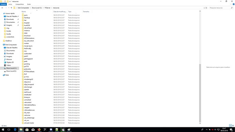Click the Back navigation arrow
This screenshot has height=132, width=235.
2,8
